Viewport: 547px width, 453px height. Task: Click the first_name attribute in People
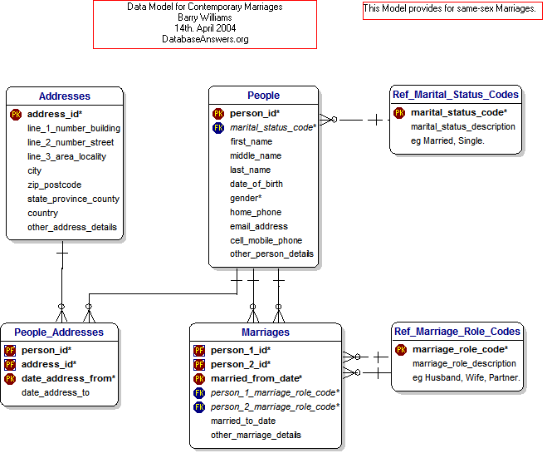click(252, 142)
